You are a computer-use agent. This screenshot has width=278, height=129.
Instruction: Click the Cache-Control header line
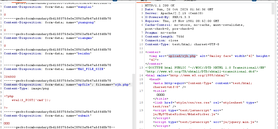[x=195, y=25]
